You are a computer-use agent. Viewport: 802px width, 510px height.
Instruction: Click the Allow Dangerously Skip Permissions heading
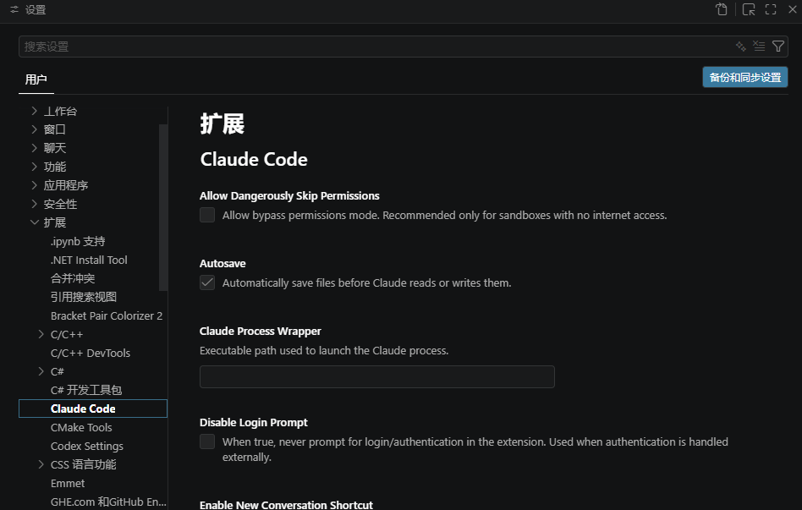click(289, 196)
